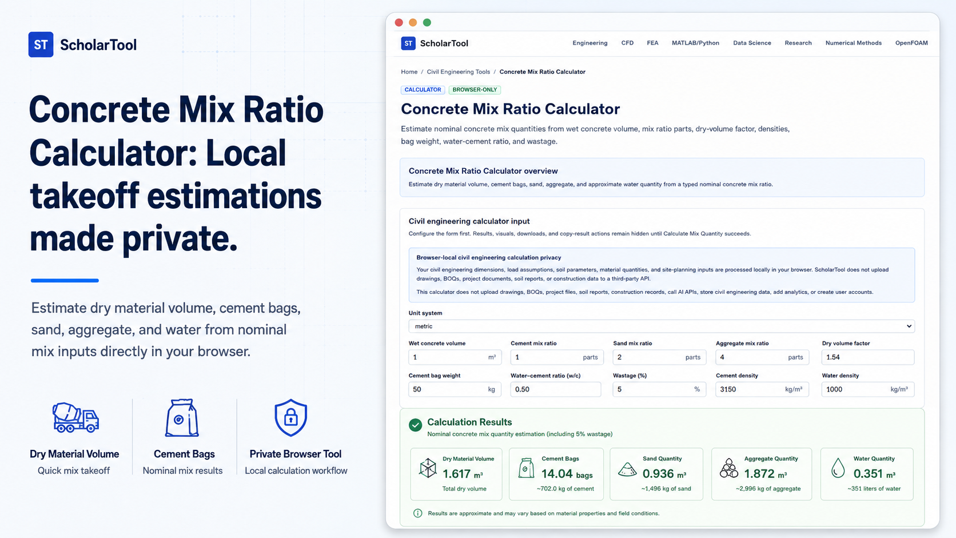Click the large ScholarTool ST logo icon
Image resolution: width=956 pixels, height=538 pixels.
[x=41, y=45]
